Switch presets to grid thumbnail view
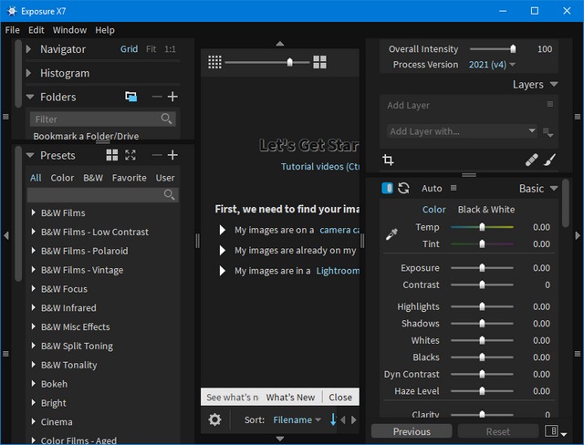 (x=112, y=155)
